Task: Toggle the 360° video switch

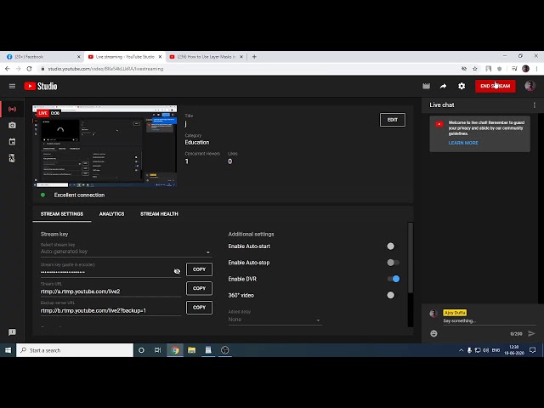Action: [x=393, y=295]
